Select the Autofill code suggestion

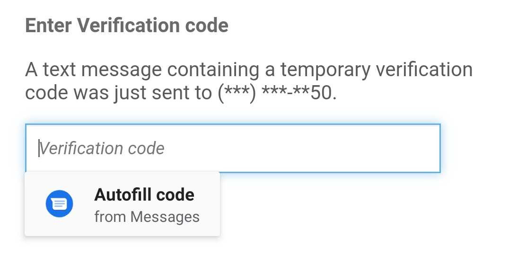point(122,204)
